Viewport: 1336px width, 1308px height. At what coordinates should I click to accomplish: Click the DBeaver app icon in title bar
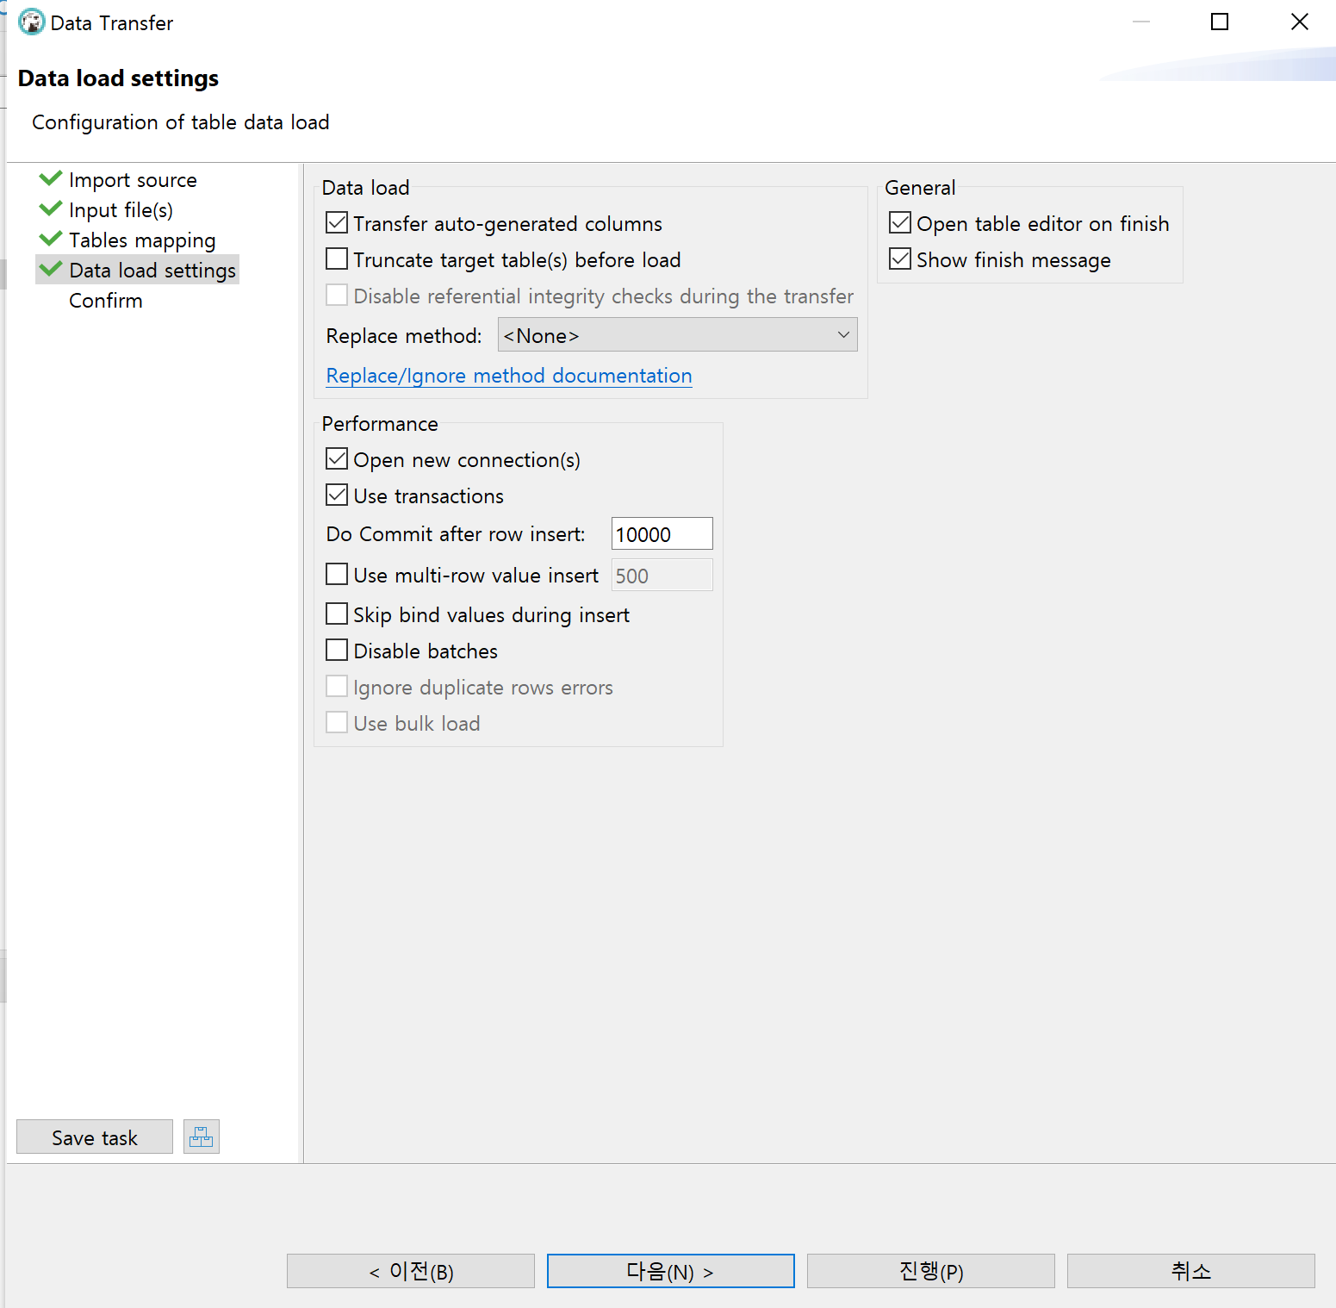[x=31, y=22]
